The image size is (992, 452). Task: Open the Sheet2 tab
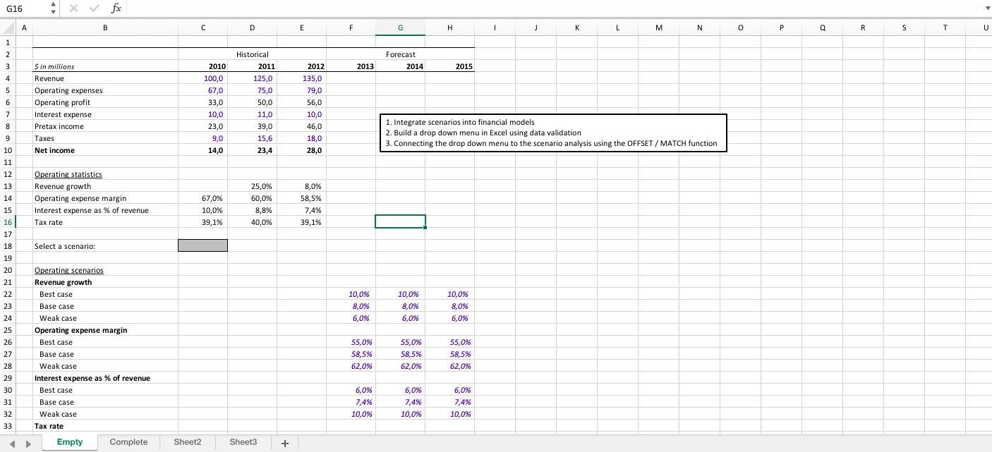(187, 442)
